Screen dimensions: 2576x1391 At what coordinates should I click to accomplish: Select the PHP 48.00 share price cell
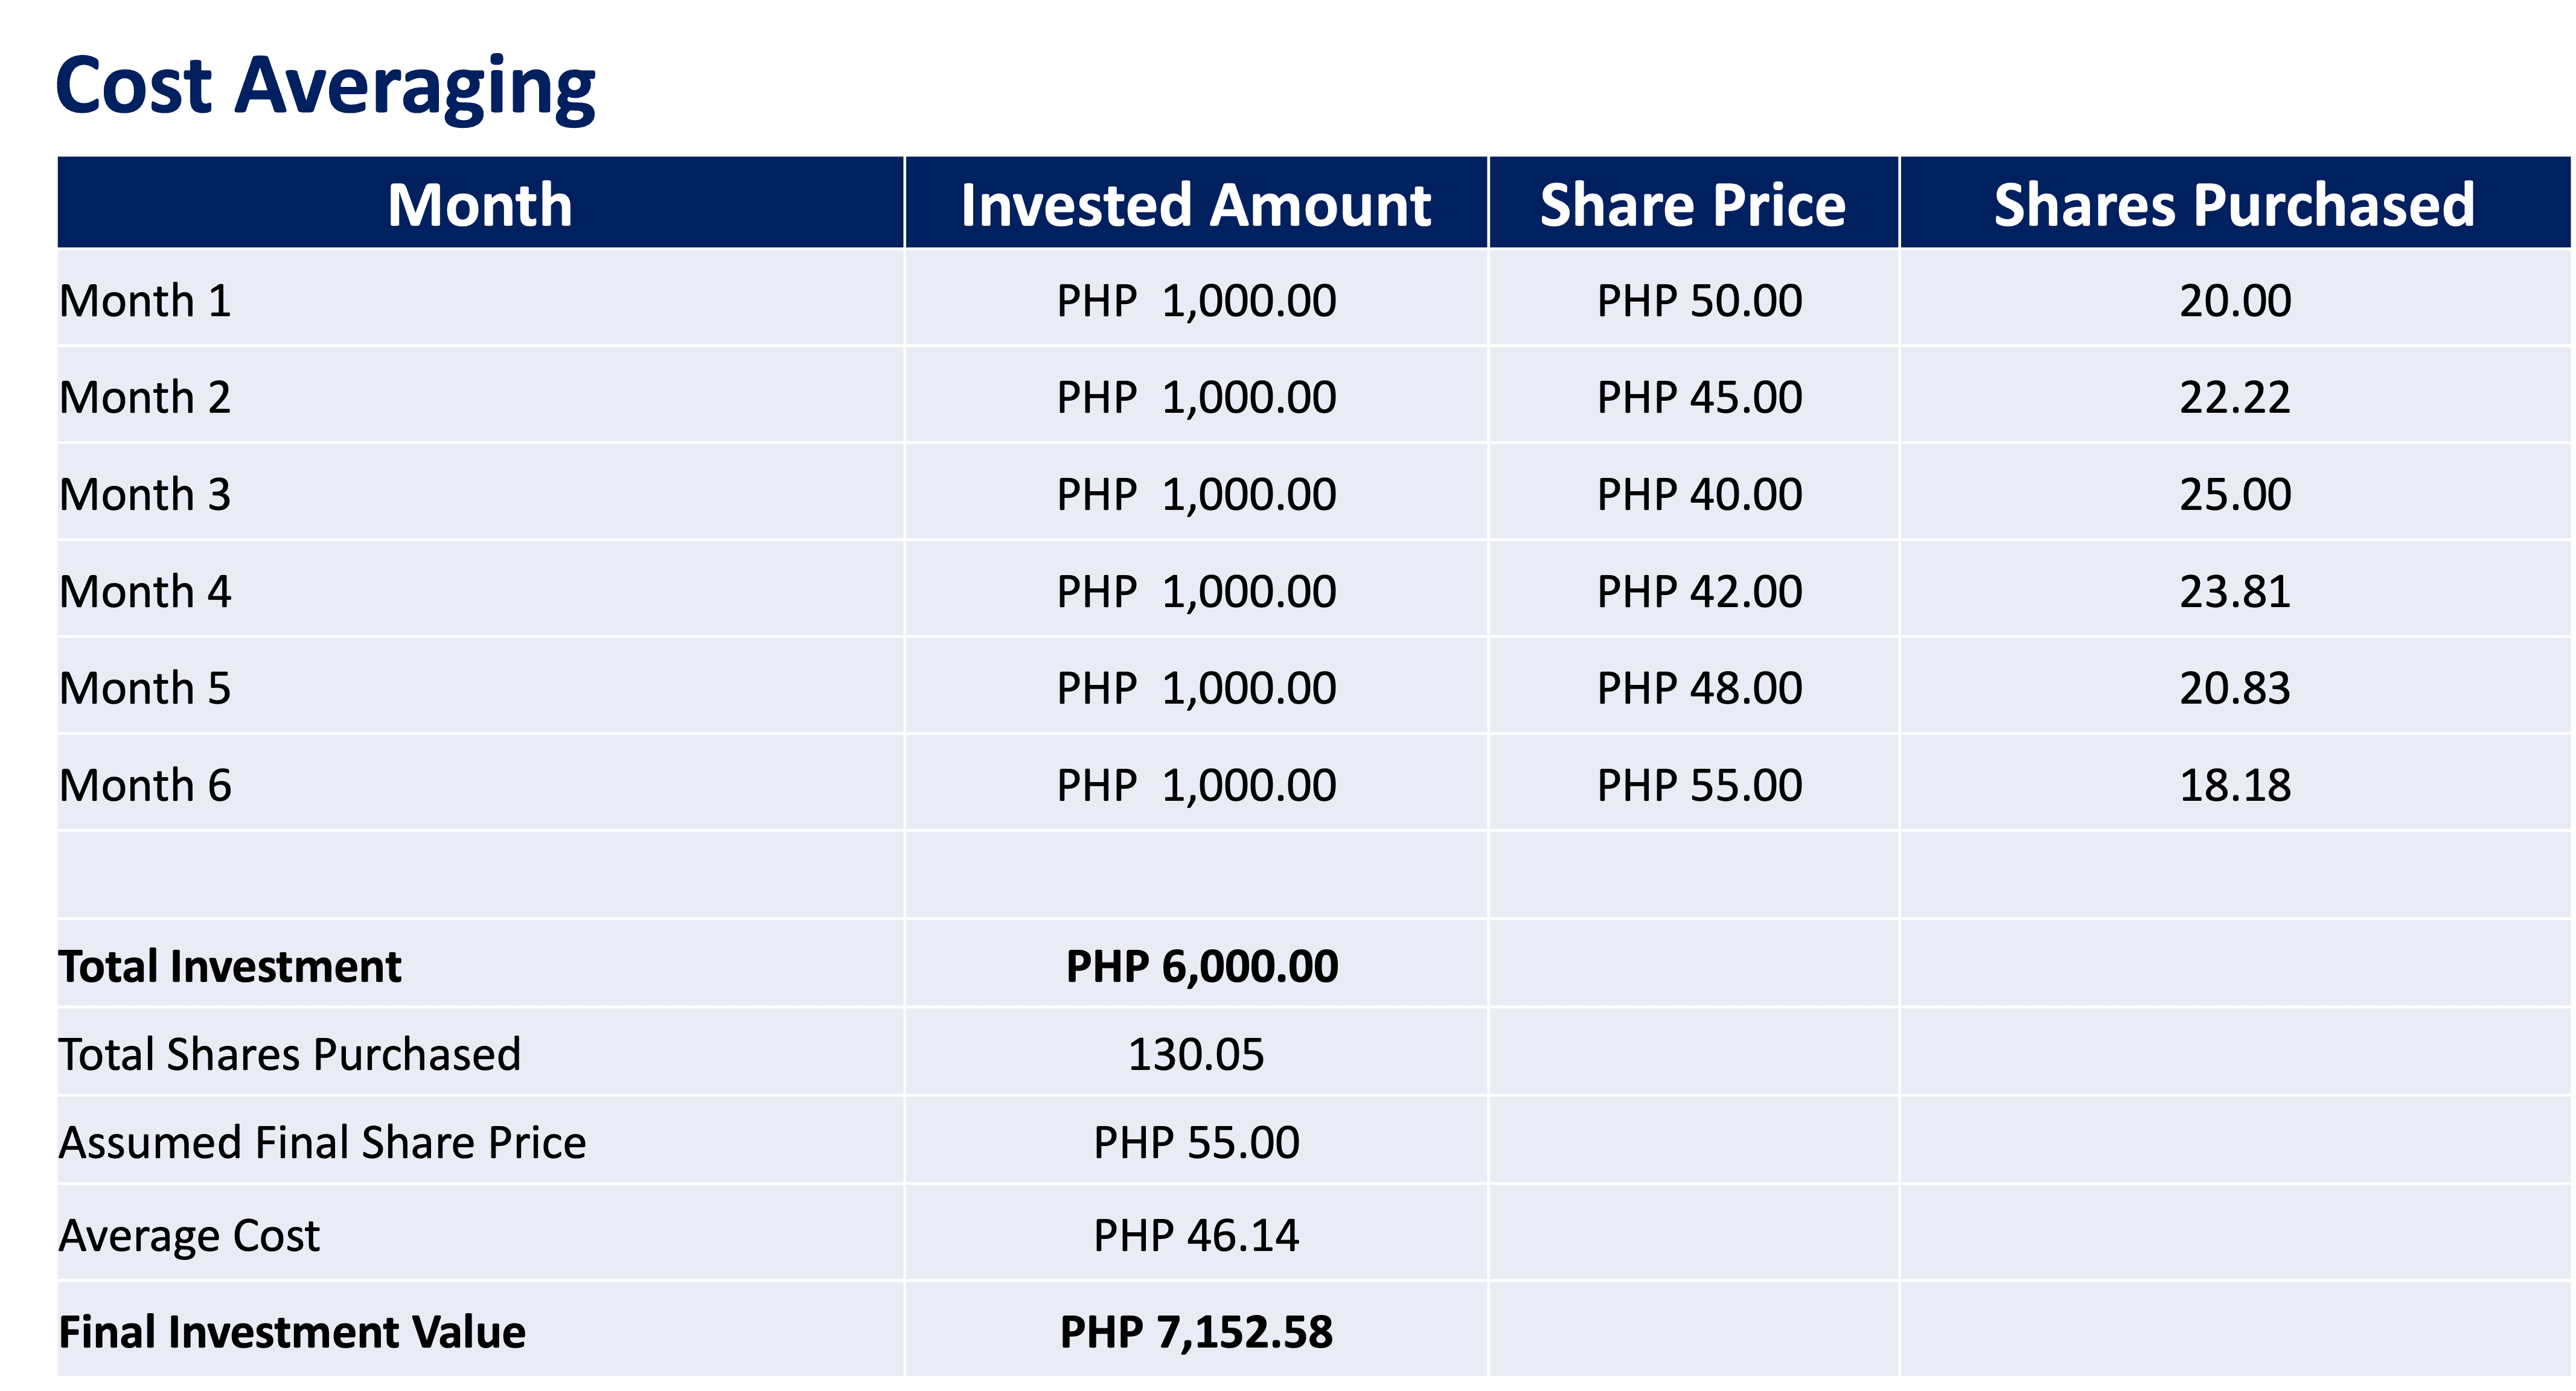[1699, 689]
